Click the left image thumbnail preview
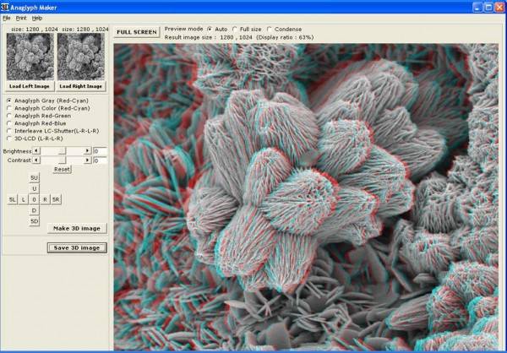Screen dimensions: 507x353 point(29,57)
